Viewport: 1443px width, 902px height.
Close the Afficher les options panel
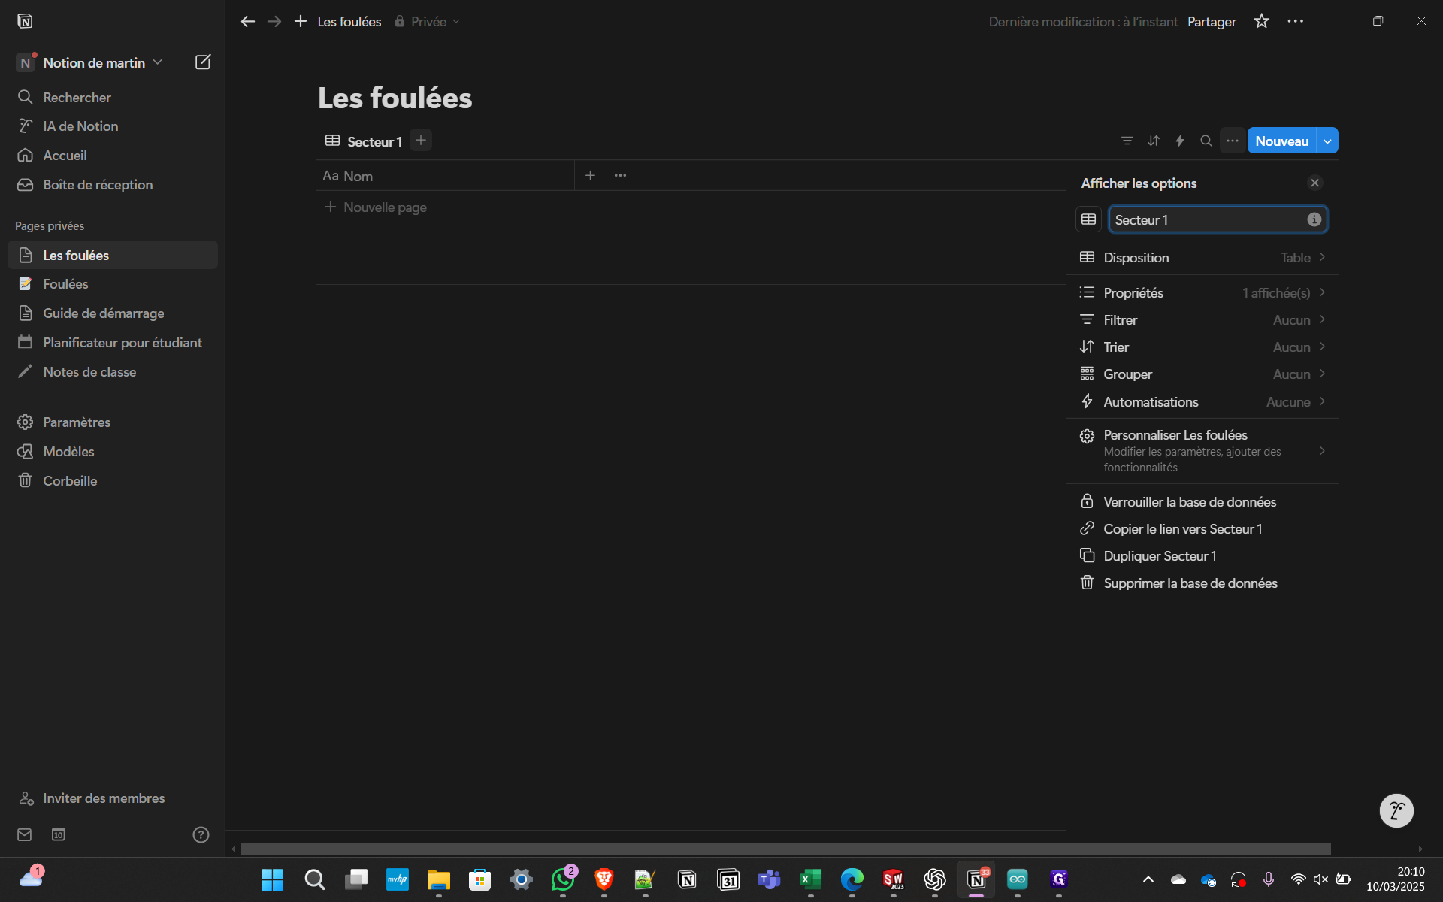point(1315,183)
